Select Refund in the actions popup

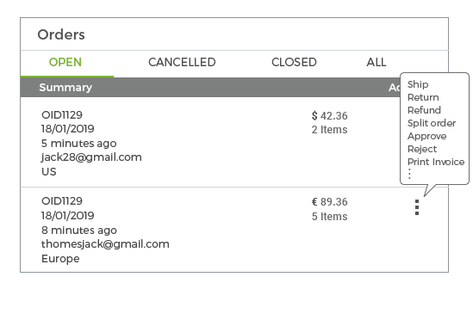[x=424, y=110]
